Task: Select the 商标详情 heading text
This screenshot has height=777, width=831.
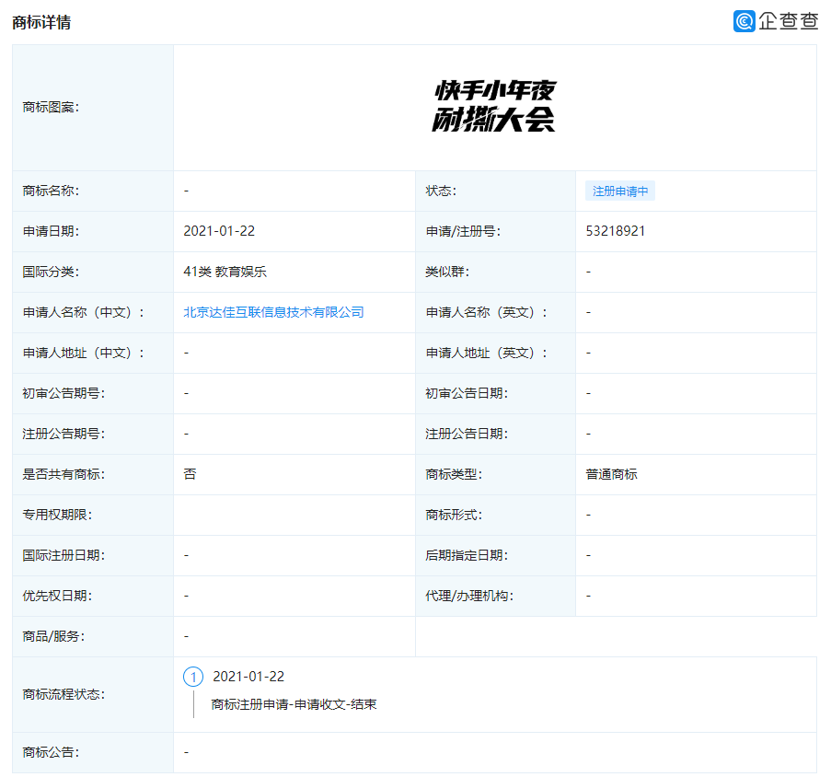Action: 41,22
